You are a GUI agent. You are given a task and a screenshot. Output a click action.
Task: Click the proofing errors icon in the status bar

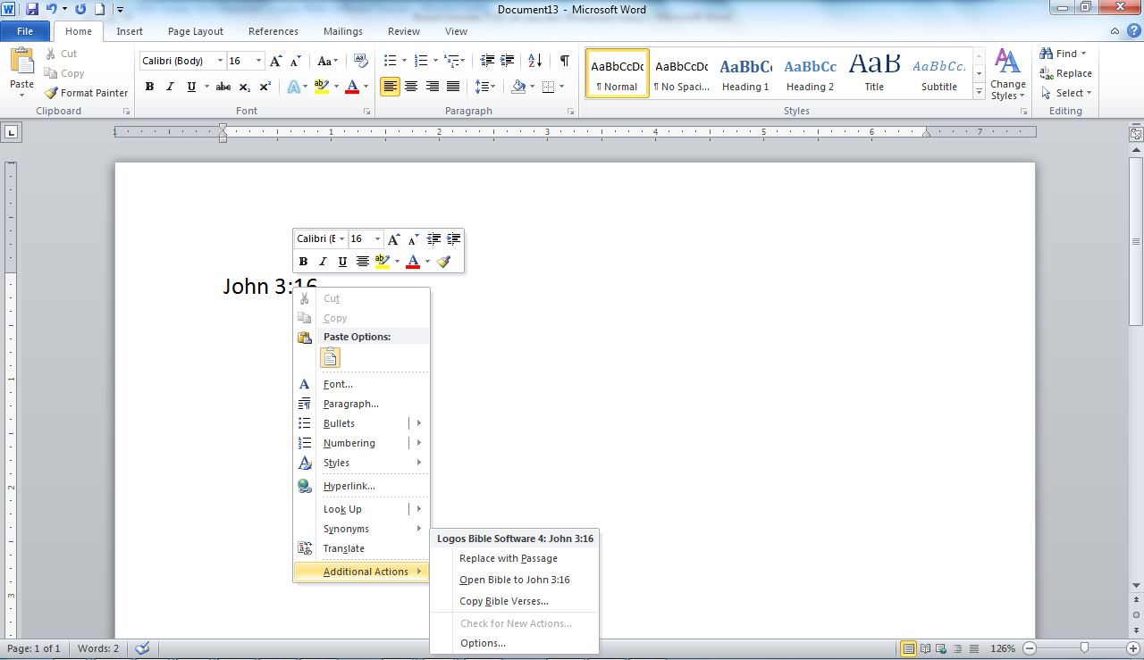[141, 648]
